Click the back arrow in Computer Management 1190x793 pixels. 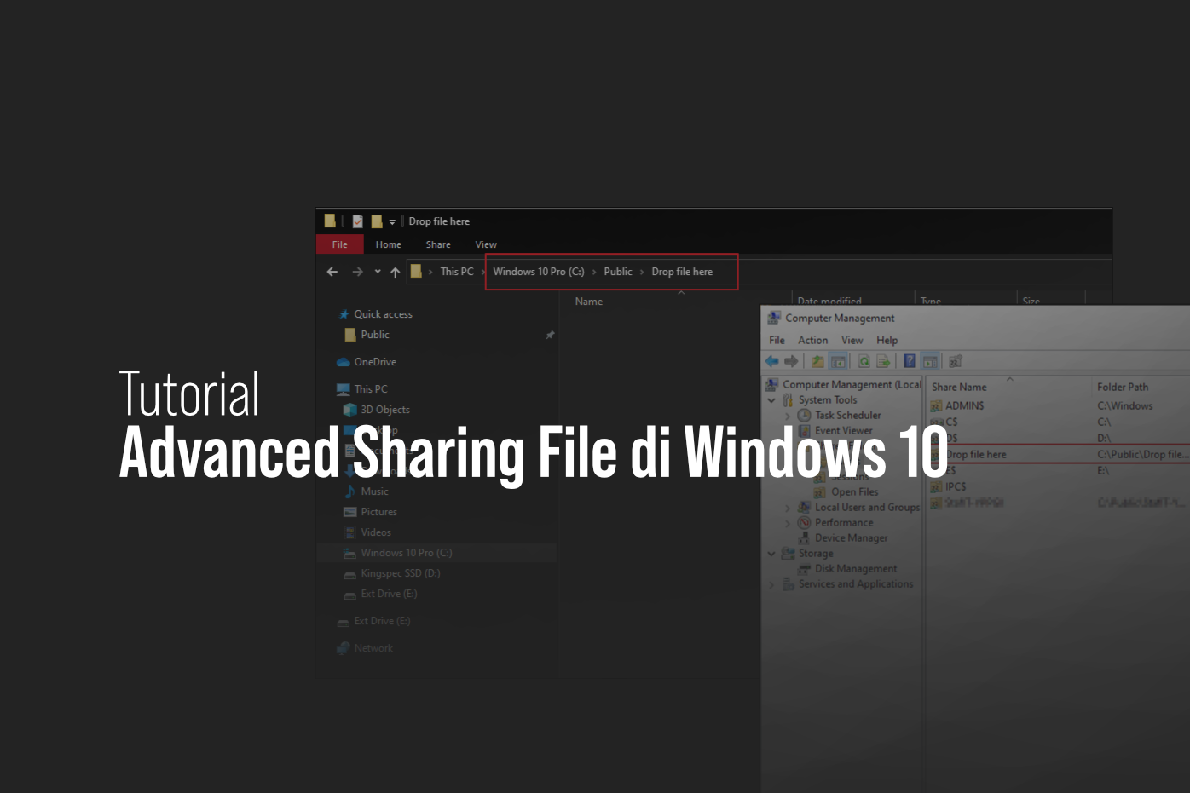[x=771, y=360]
